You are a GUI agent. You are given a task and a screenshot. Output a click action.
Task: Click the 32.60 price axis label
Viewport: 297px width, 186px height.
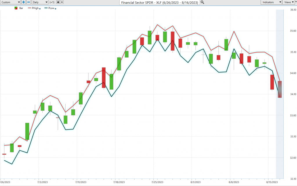point(293,158)
